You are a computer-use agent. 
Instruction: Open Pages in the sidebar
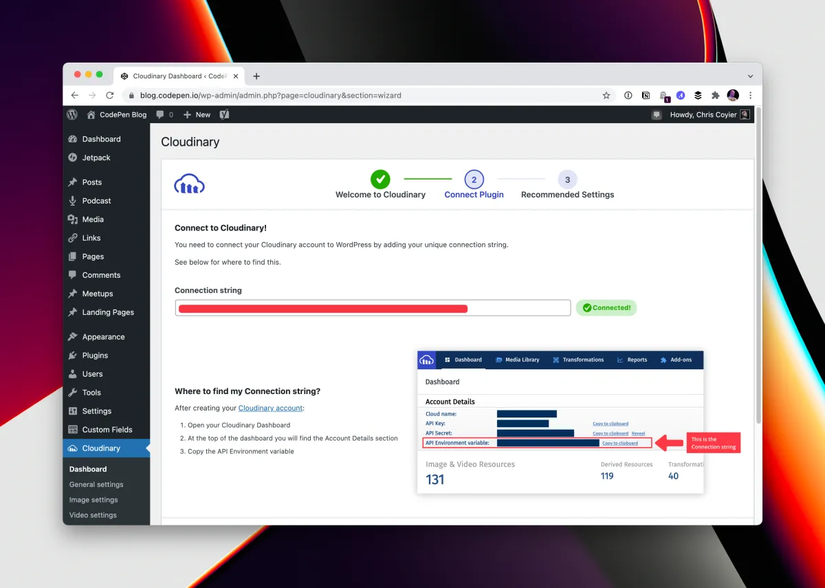[x=93, y=257]
